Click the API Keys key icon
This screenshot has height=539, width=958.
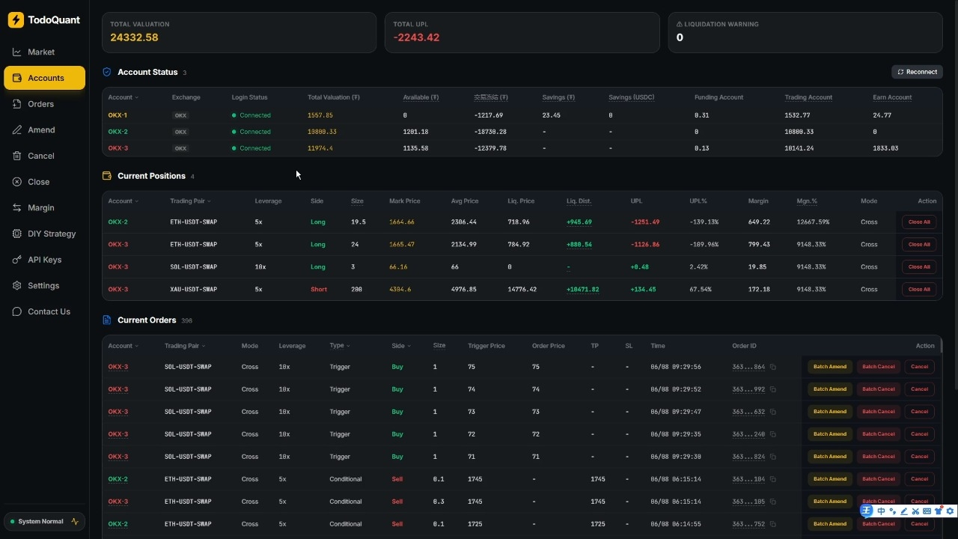(x=16, y=260)
